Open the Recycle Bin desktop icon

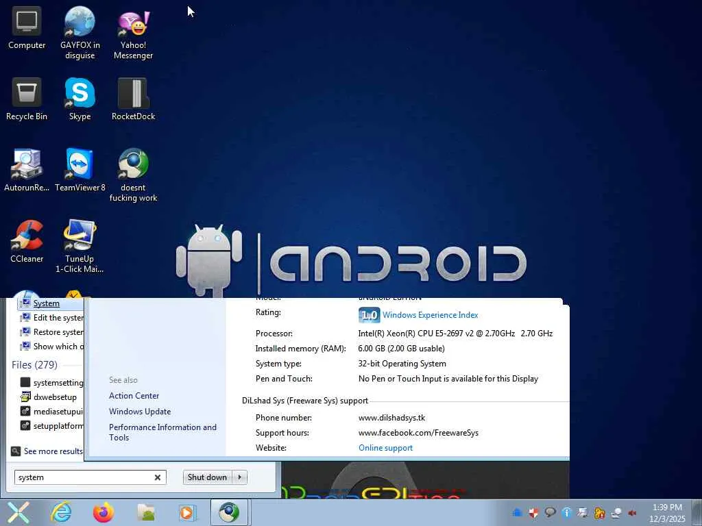click(x=27, y=99)
